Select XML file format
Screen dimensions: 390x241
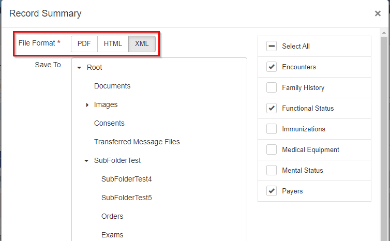pos(142,44)
